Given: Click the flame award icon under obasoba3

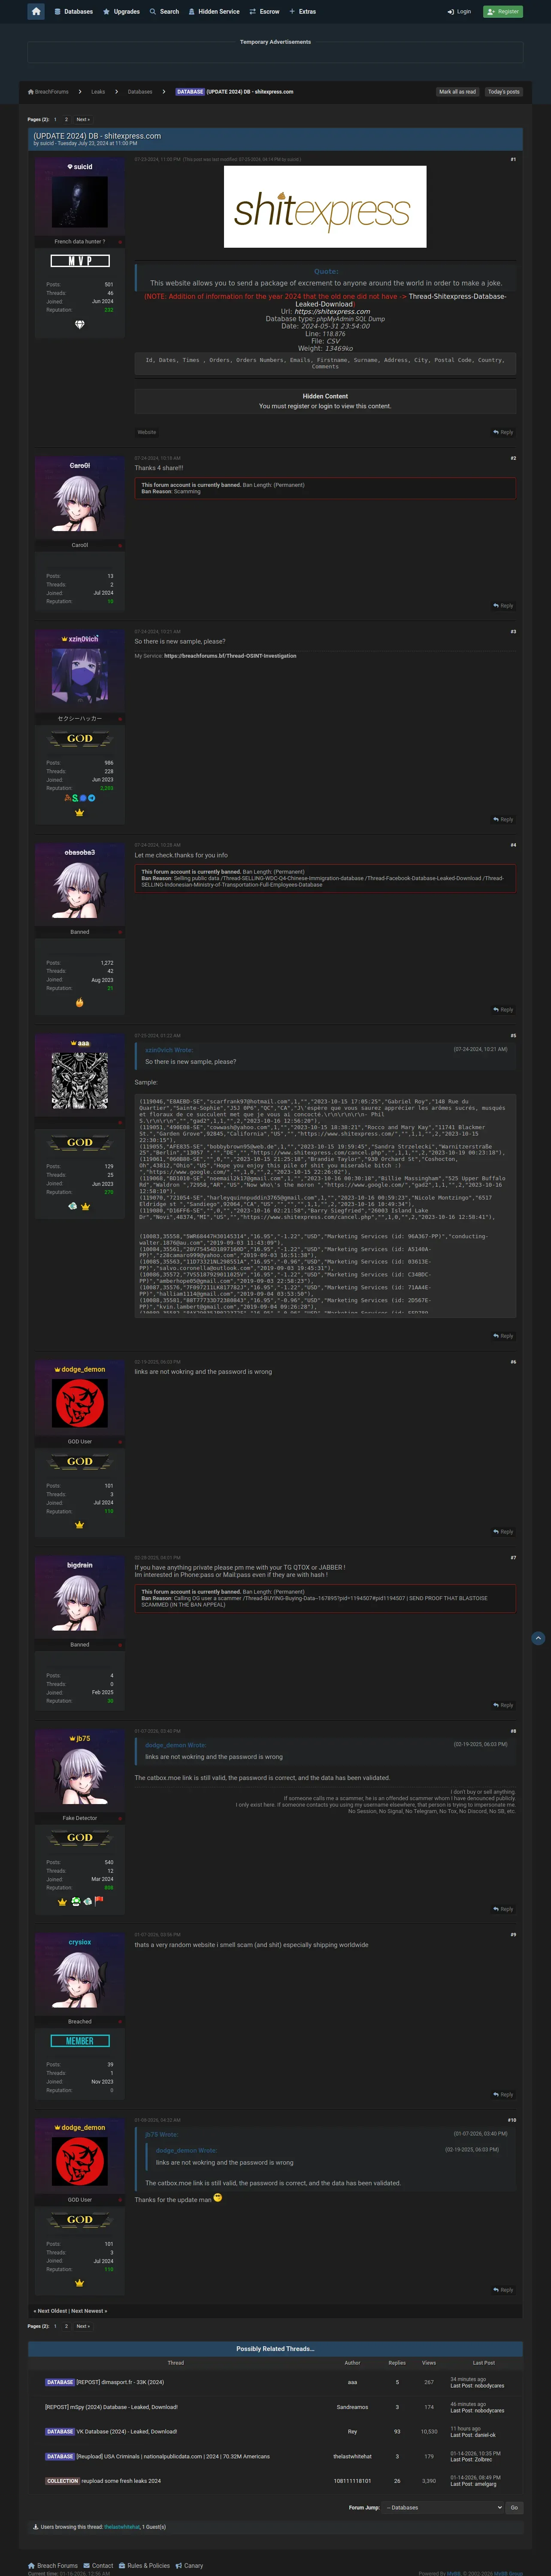Looking at the screenshot, I should 80,1003.
